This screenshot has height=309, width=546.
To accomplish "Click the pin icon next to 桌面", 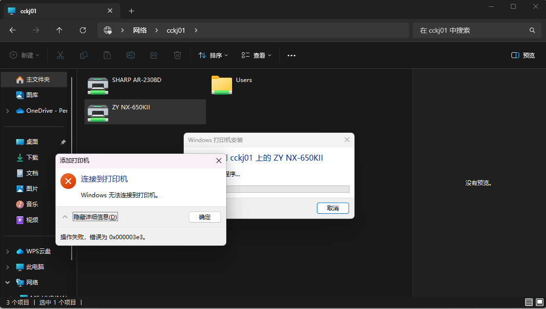I will pos(63,142).
